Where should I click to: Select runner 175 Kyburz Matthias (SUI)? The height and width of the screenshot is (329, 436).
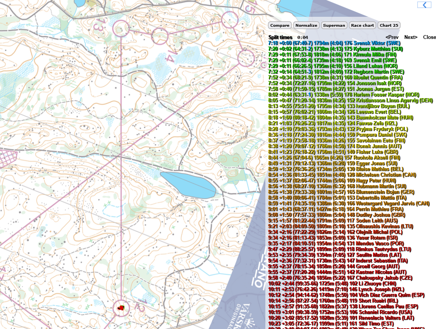336,49
